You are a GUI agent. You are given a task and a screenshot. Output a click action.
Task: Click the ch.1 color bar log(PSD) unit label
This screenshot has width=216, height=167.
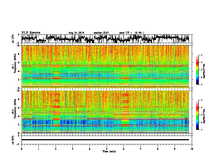coord(204,71)
